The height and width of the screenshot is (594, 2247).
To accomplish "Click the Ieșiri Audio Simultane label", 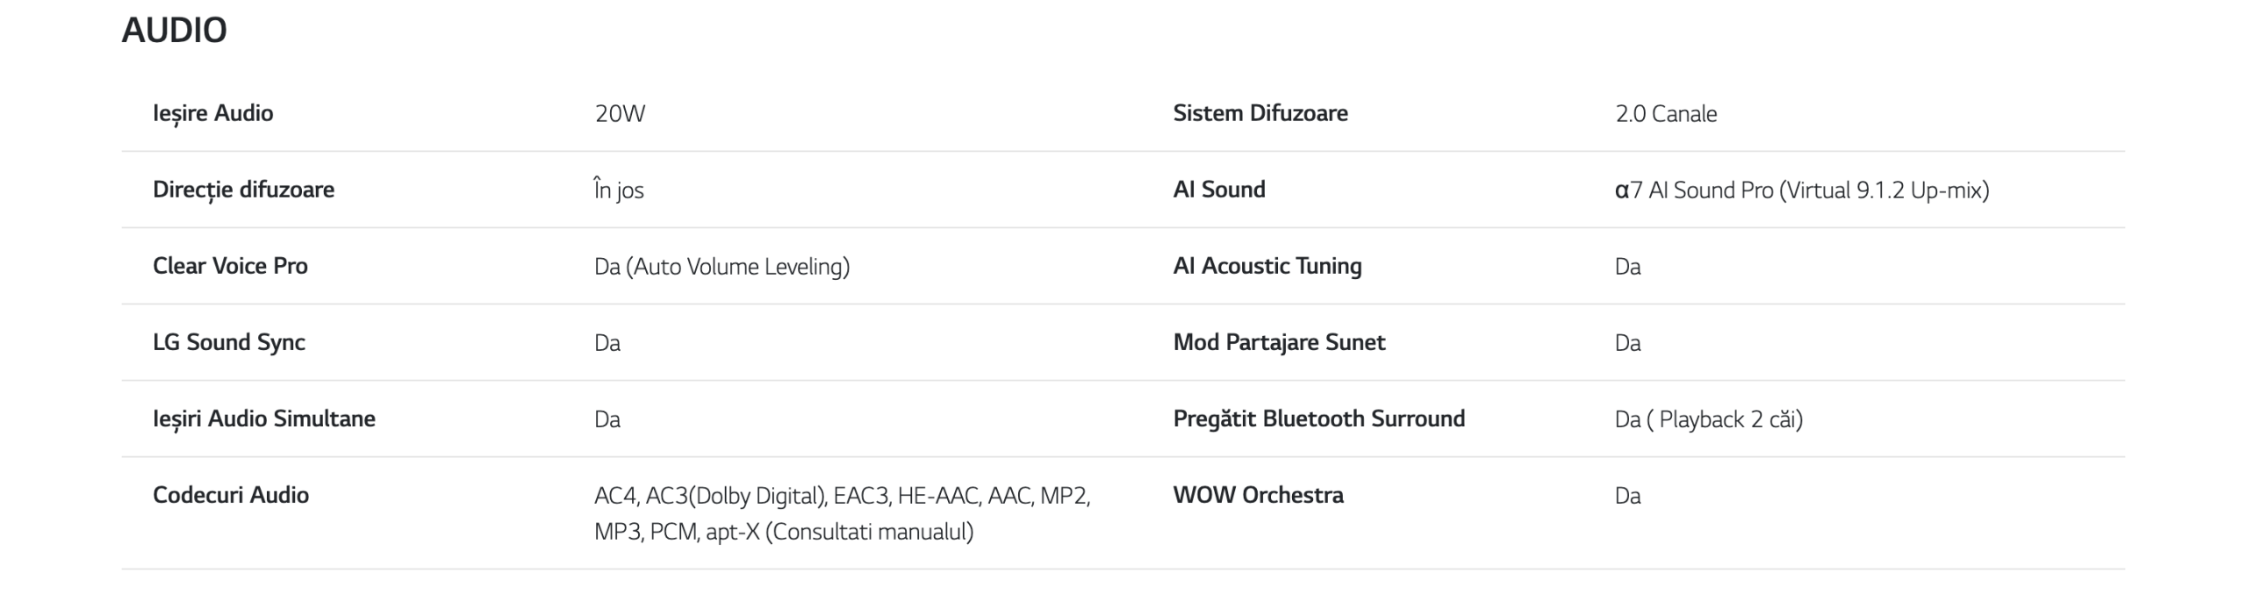I will tap(263, 419).
